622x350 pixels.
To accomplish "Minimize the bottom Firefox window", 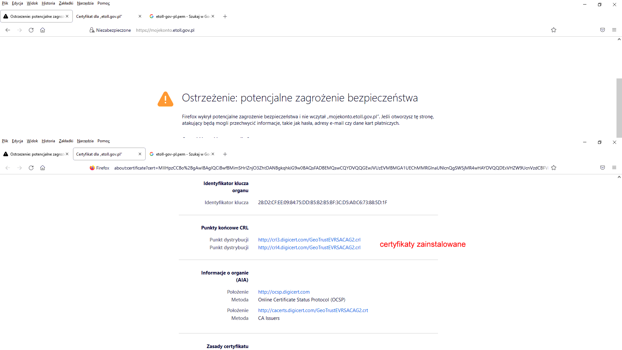I will coord(585,142).
